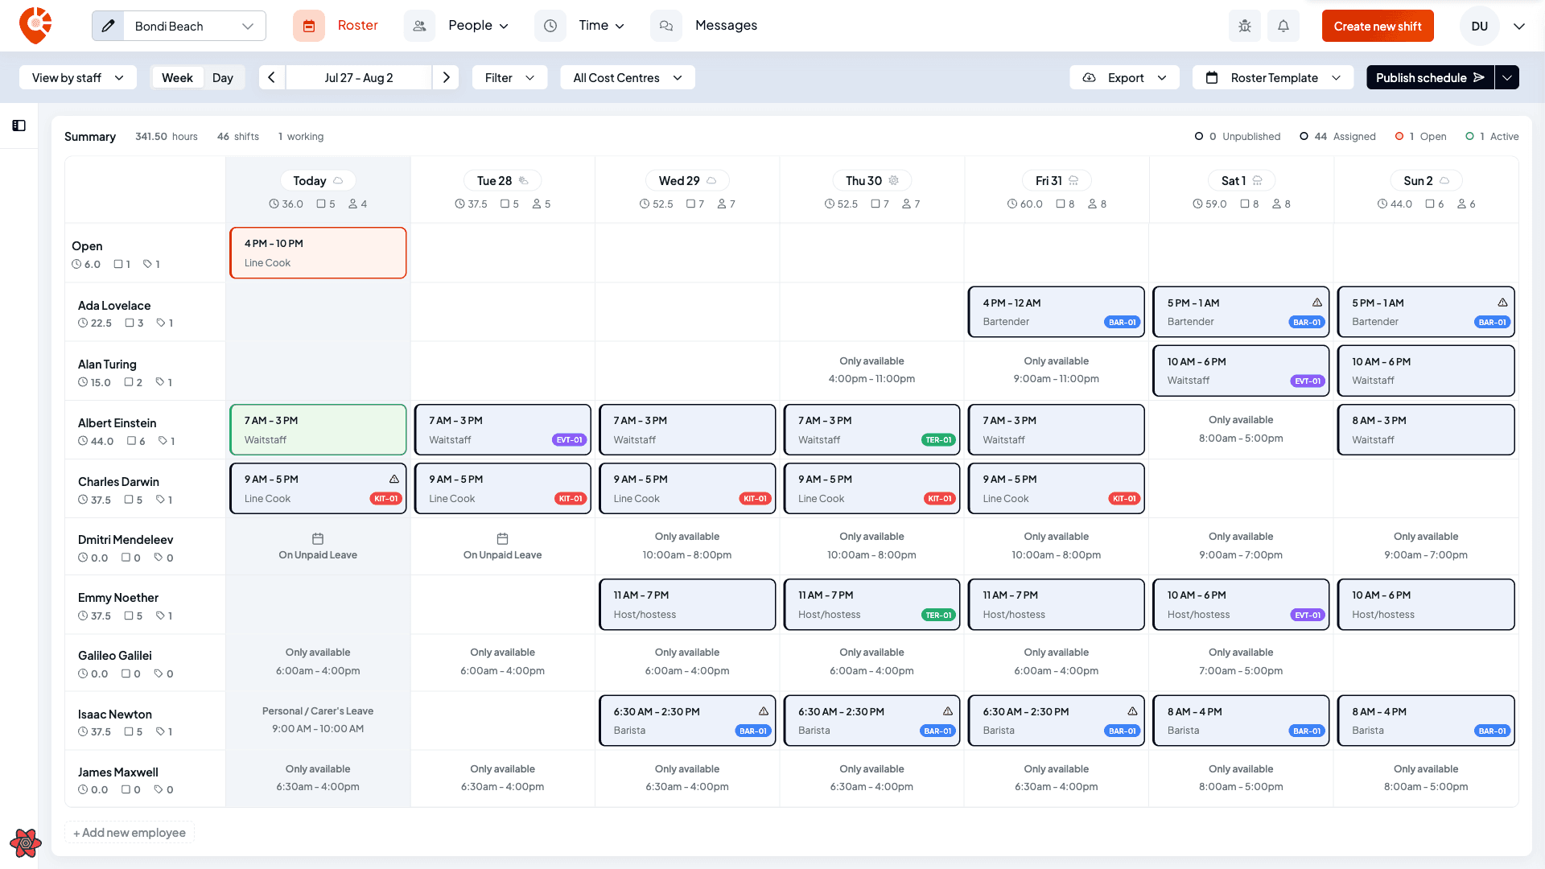Screen dimensions: 1545x869
Task: Click the weather icon next to Fri 31
Action: pos(1073,180)
